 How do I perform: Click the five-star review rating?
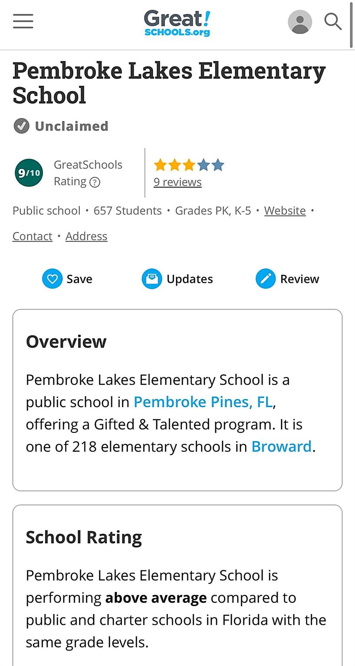[x=189, y=165]
